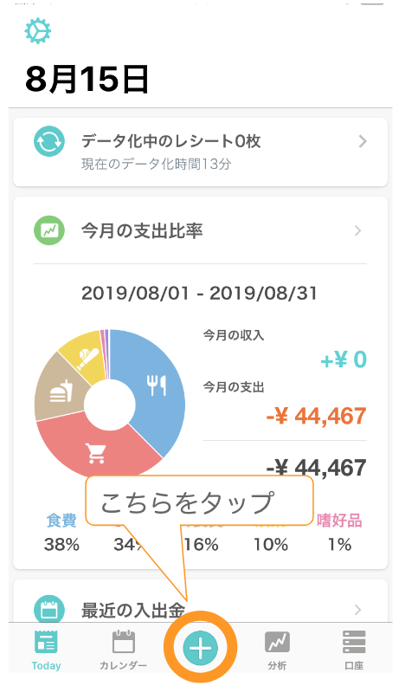Go to the 口座 accounts tab

pyautogui.click(x=354, y=650)
